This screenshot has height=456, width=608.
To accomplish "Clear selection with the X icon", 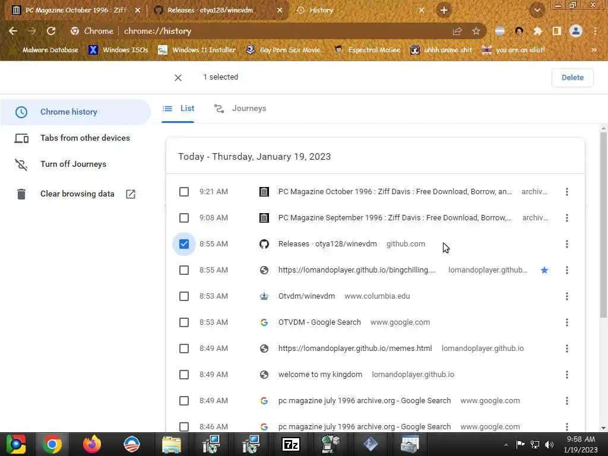I will pos(178,78).
